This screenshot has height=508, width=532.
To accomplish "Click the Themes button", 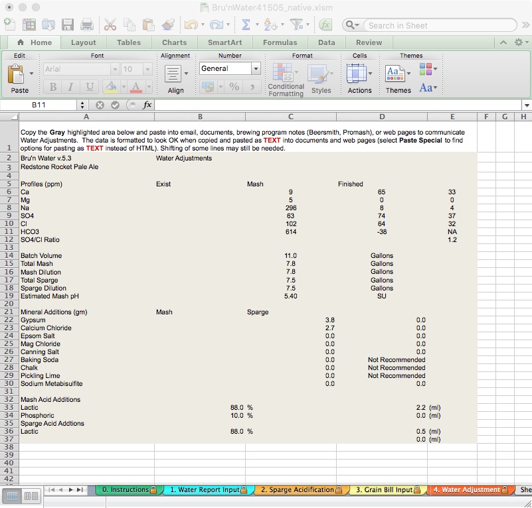I will point(398,78).
